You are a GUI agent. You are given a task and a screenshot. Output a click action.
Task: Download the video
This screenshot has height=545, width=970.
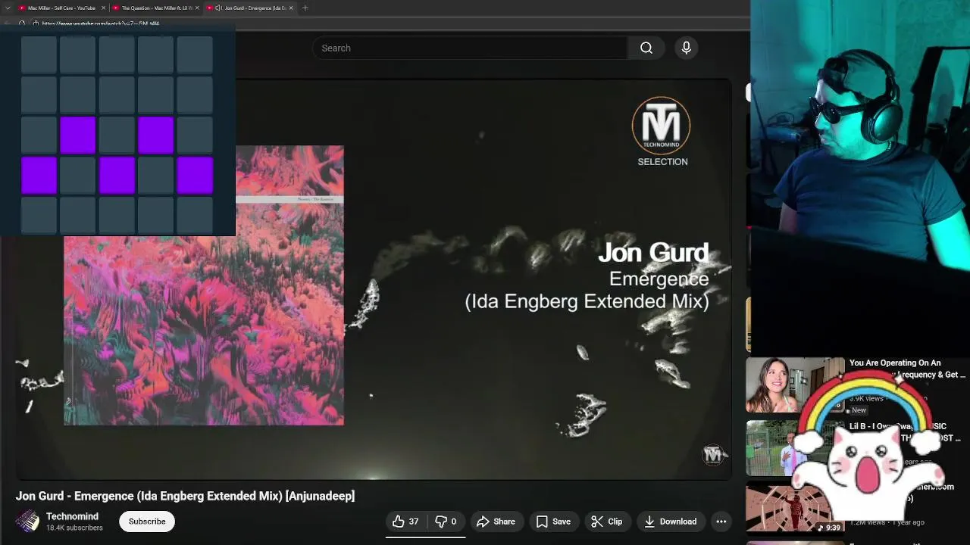tap(670, 522)
